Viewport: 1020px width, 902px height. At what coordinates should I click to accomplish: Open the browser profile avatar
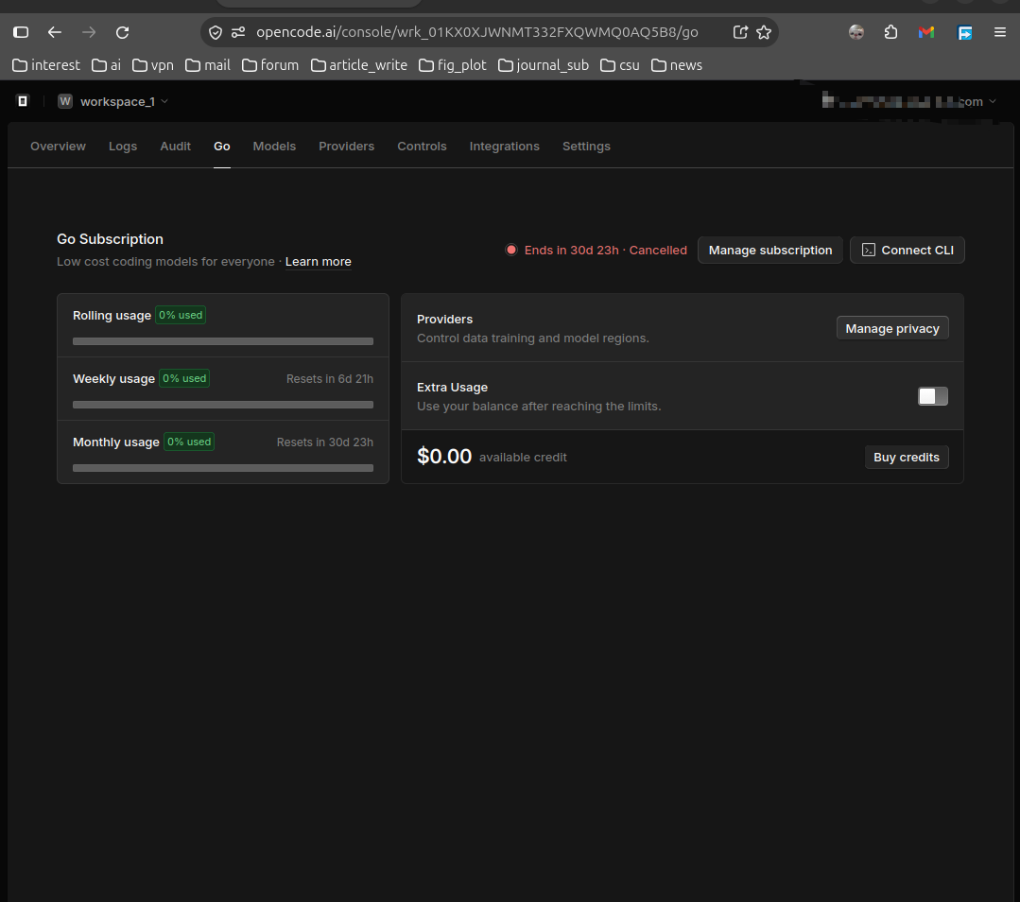(x=856, y=32)
